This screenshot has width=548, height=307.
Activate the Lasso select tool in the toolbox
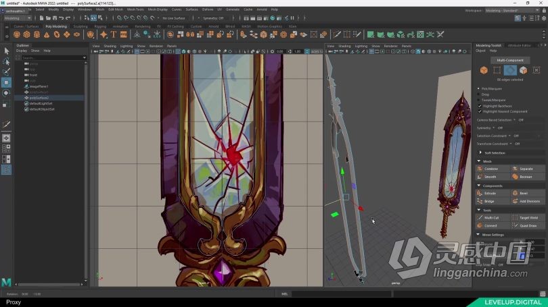(6, 61)
